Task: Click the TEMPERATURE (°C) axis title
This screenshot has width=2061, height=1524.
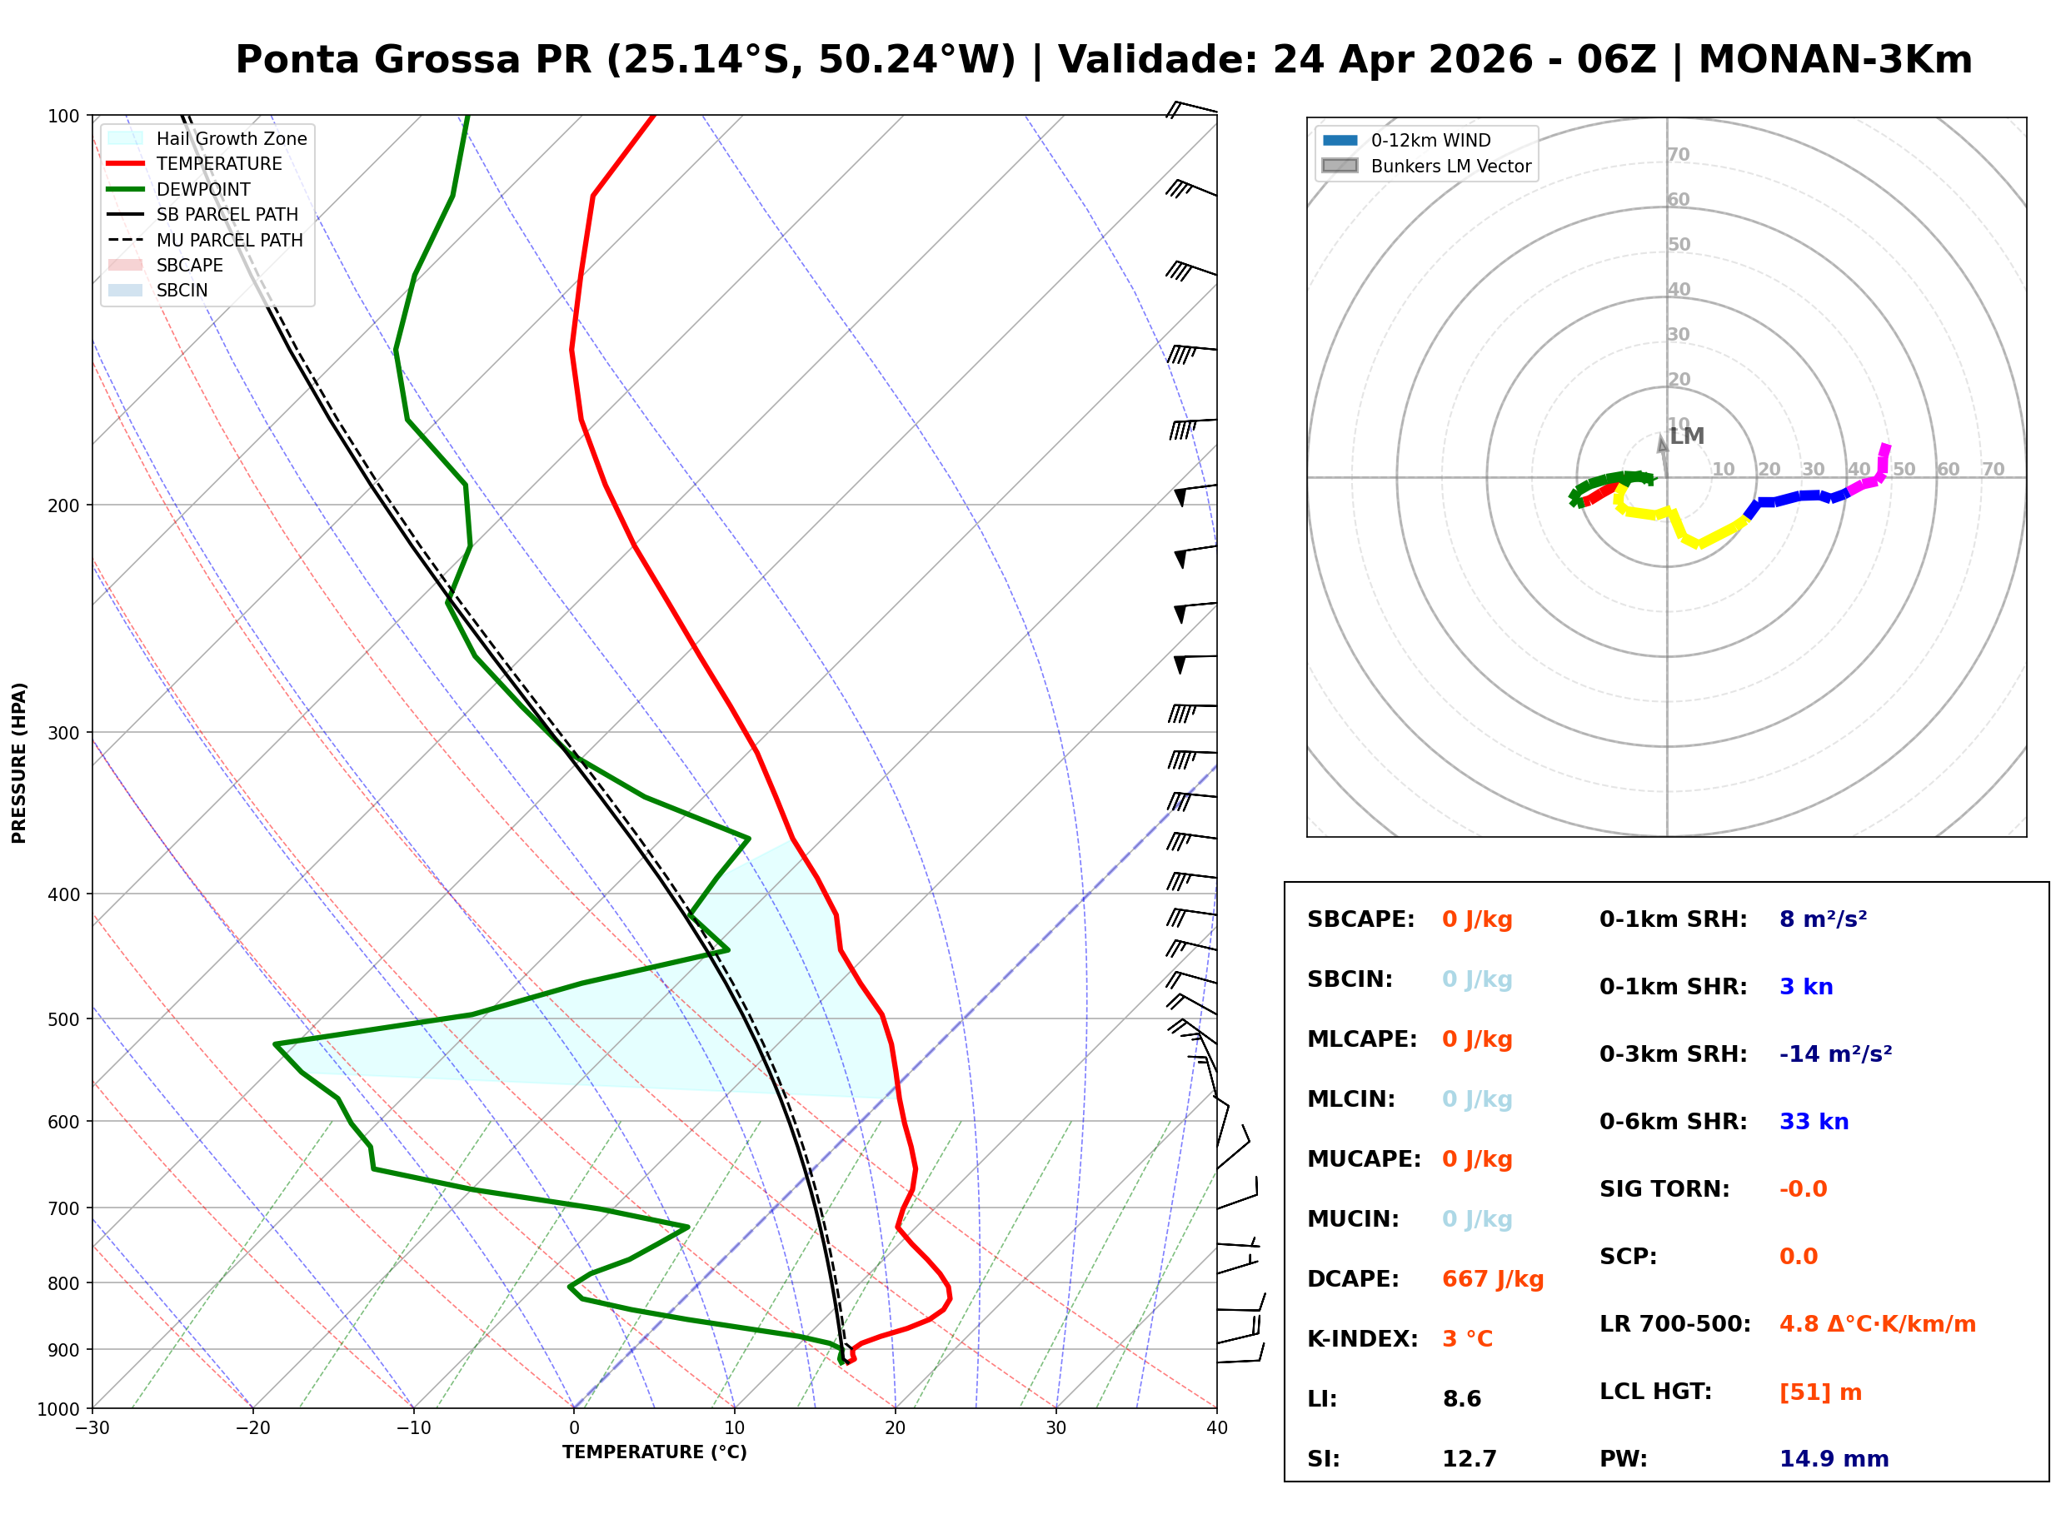Action: tap(655, 1453)
